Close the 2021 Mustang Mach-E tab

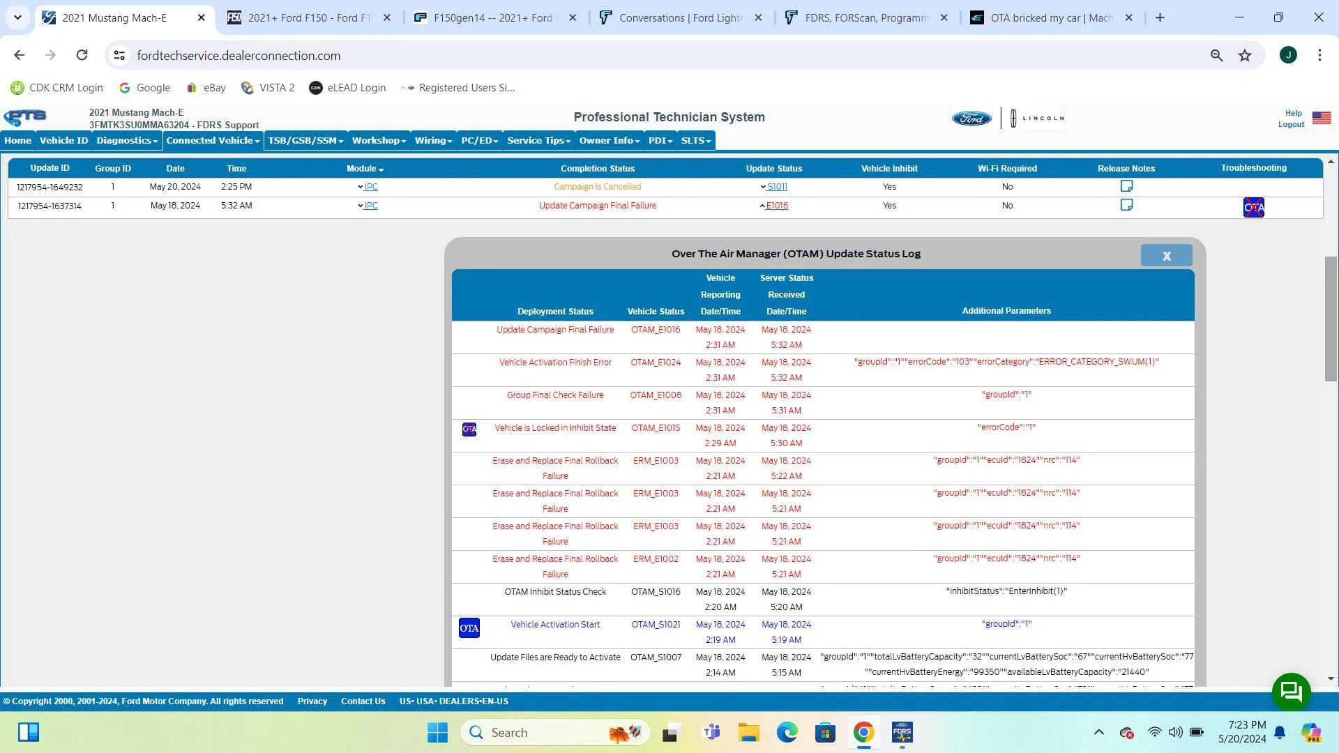202,18
